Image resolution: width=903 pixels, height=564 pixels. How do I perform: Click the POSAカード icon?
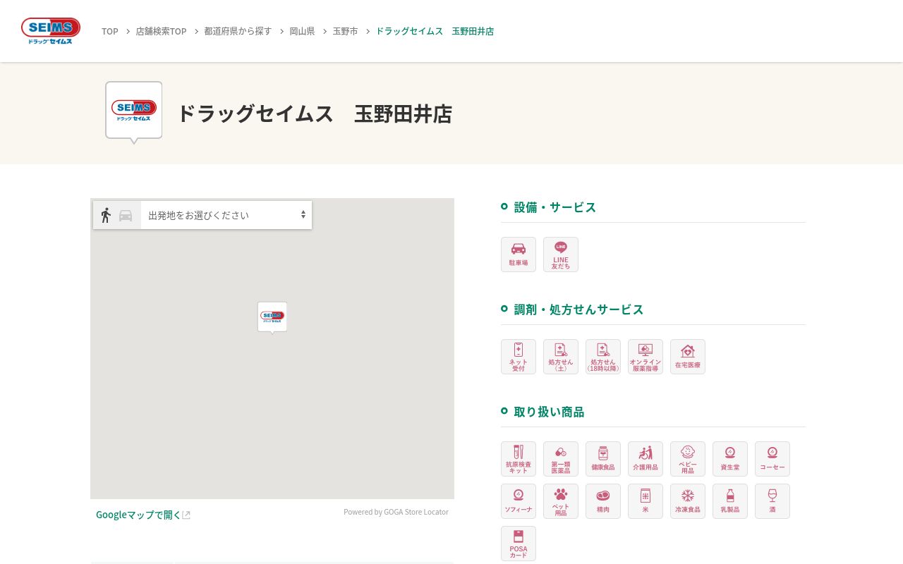point(519,544)
